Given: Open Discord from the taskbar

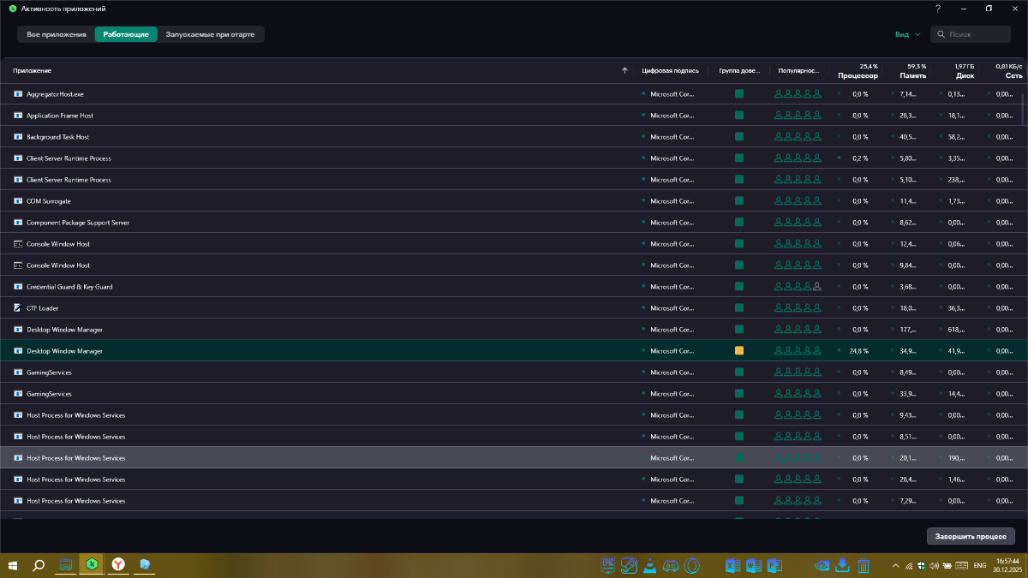Looking at the screenshot, I should click(671, 565).
